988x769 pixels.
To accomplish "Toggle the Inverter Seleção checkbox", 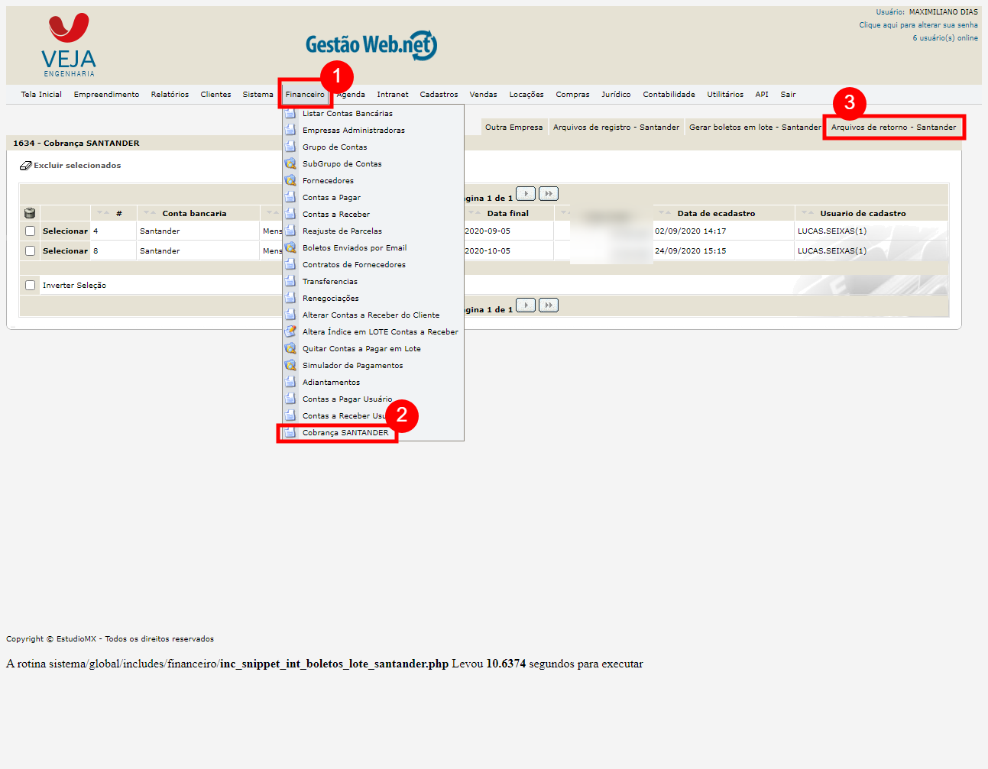I will pos(31,285).
